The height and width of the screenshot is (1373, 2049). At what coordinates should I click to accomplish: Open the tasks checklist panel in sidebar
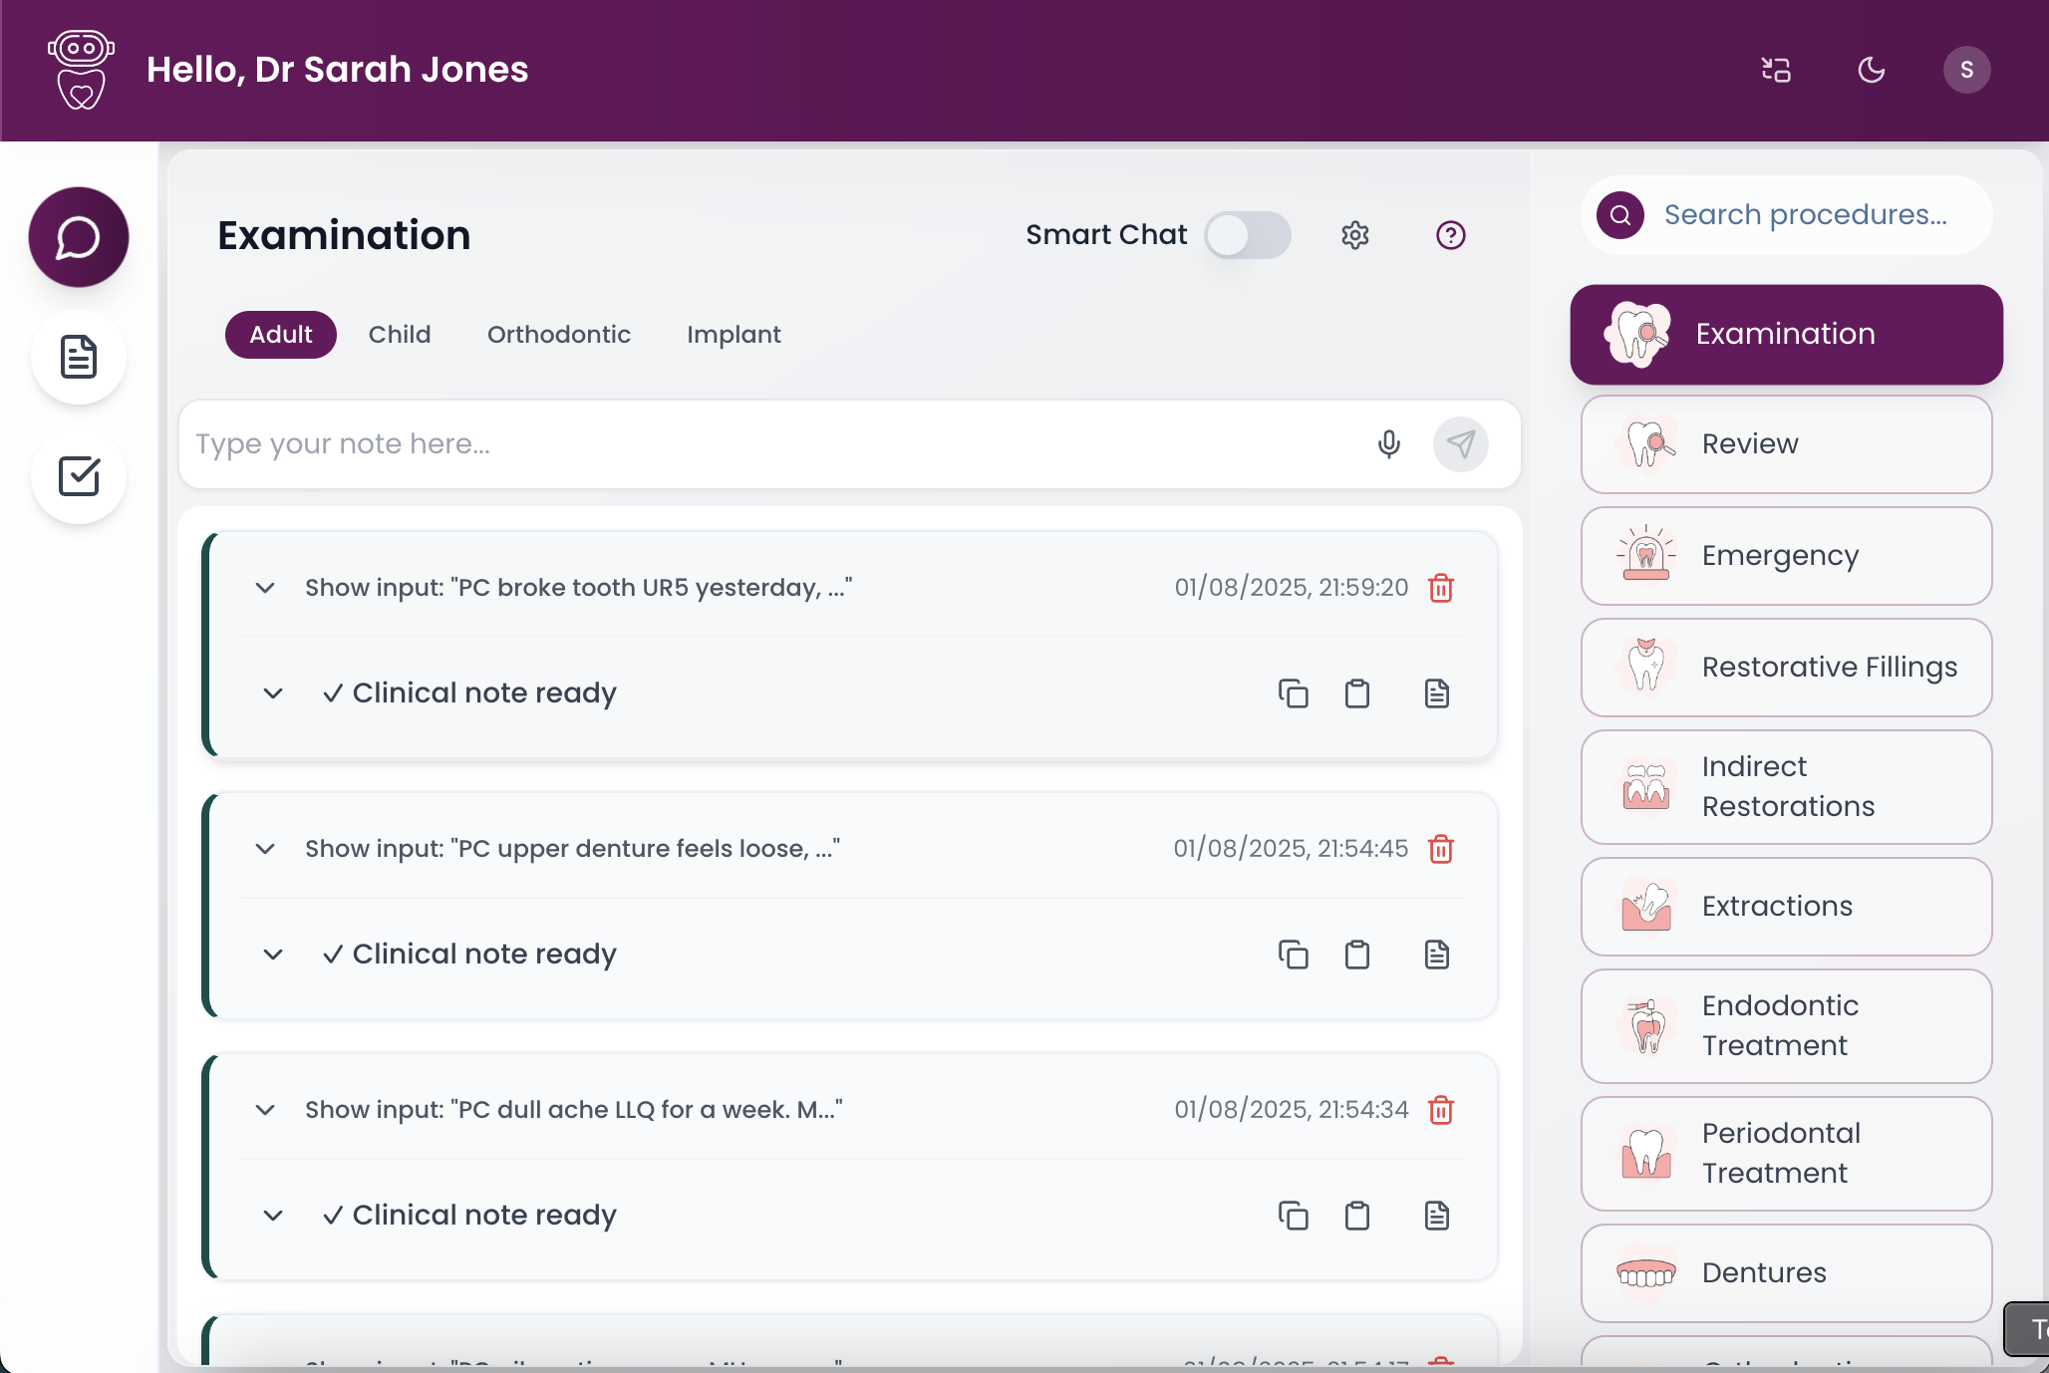78,477
